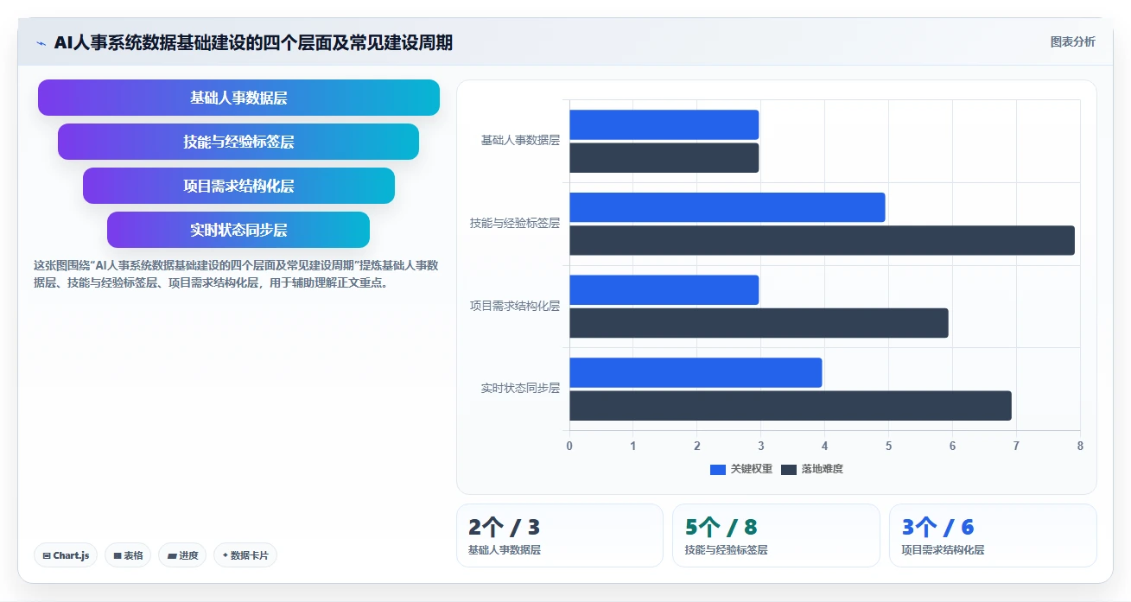The width and height of the screenshot is (1131, 602).
Task: Open the '2个 / 3' stat card
Action: 560,535
